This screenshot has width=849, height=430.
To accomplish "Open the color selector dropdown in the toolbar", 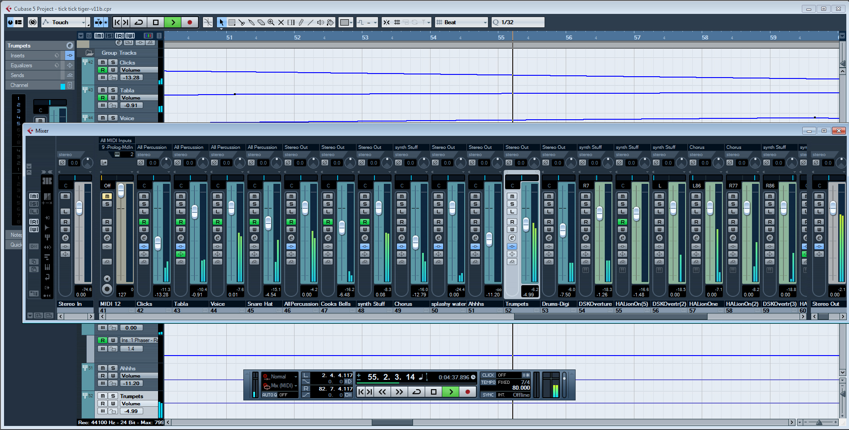I will click(346, 22).
